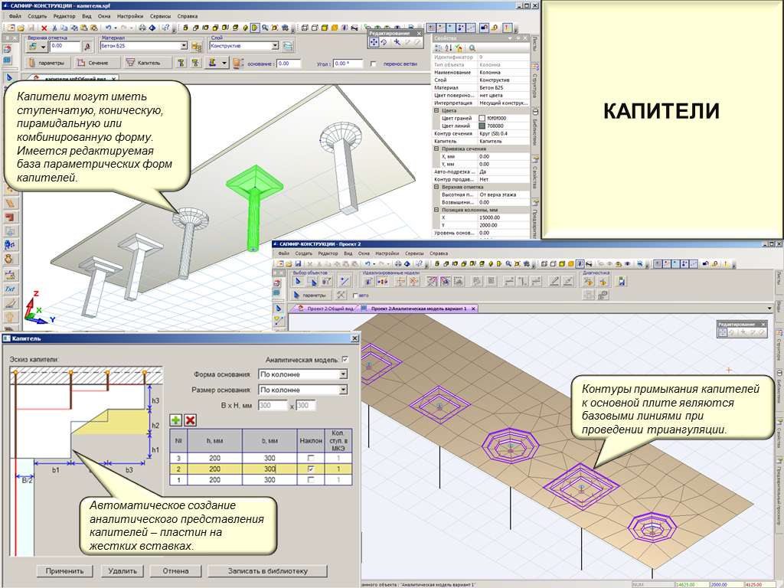Image resolution: width=784 pixels, height=588 pixels.
Task: Switch to Проект 2:Общий вид tab
Action: [x=330, y=309]
